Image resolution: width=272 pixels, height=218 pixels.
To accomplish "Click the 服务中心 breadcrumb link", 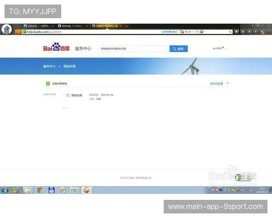I will tap(49, 66).
